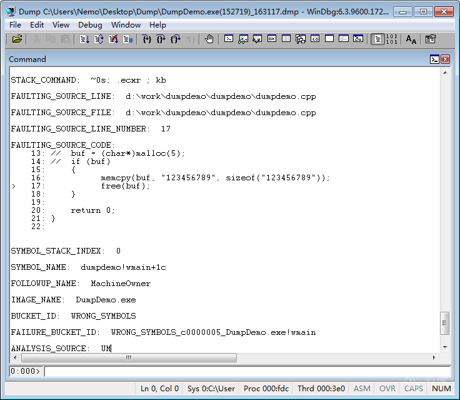Click the vertical scrollbar up arrow
This screenshot has height=400, width=460.
445,73
